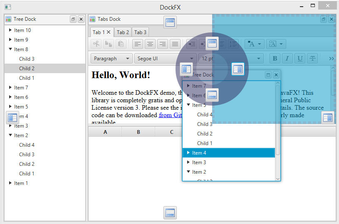Open the Segoe UI font dropdown
This screenshot has height=224, width=339.
pos(166,58)
